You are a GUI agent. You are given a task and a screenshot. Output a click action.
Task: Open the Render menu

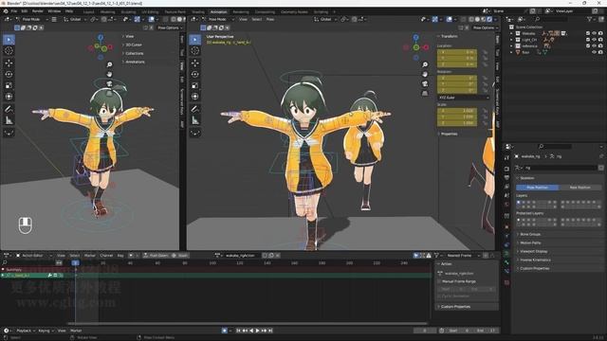(x=38, y=11)
